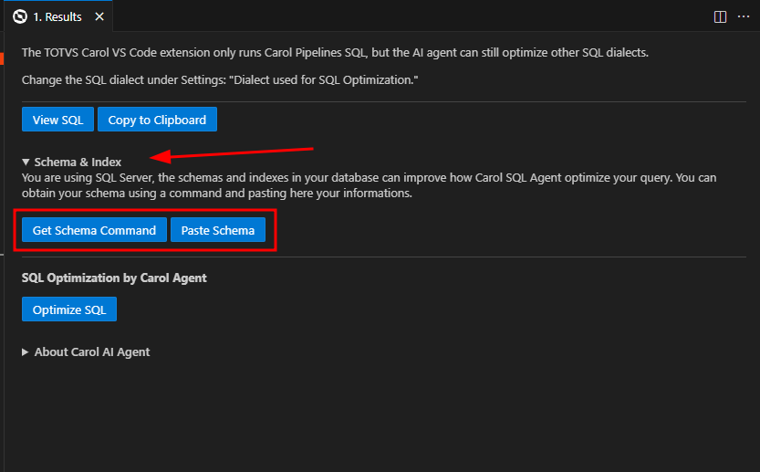
Task: Click the View SQL button
Action: click(57, 120)
